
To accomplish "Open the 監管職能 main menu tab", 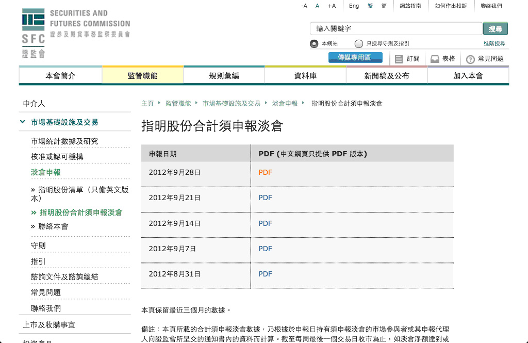I will [x=143, y=76].
